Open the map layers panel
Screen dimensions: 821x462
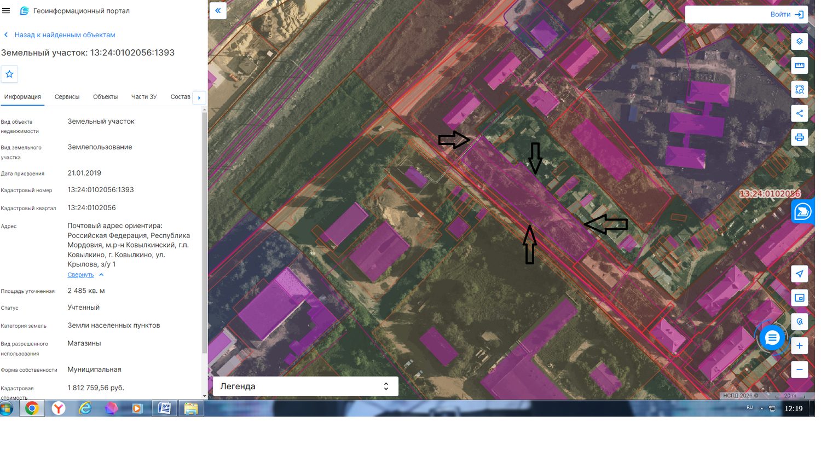point(799,42)
